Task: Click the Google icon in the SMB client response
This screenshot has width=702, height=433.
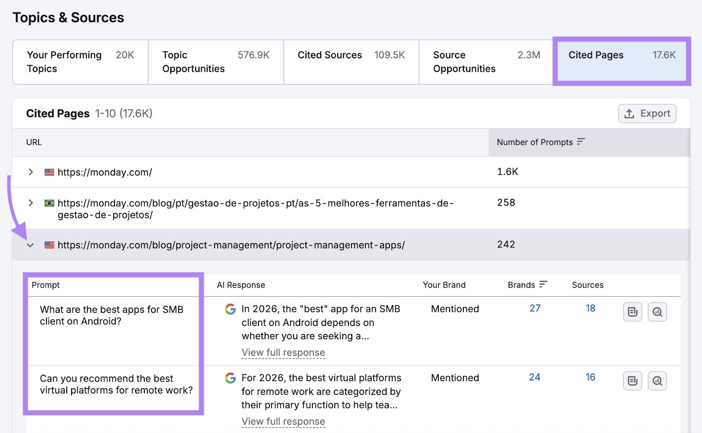Action: pos(230,309)
